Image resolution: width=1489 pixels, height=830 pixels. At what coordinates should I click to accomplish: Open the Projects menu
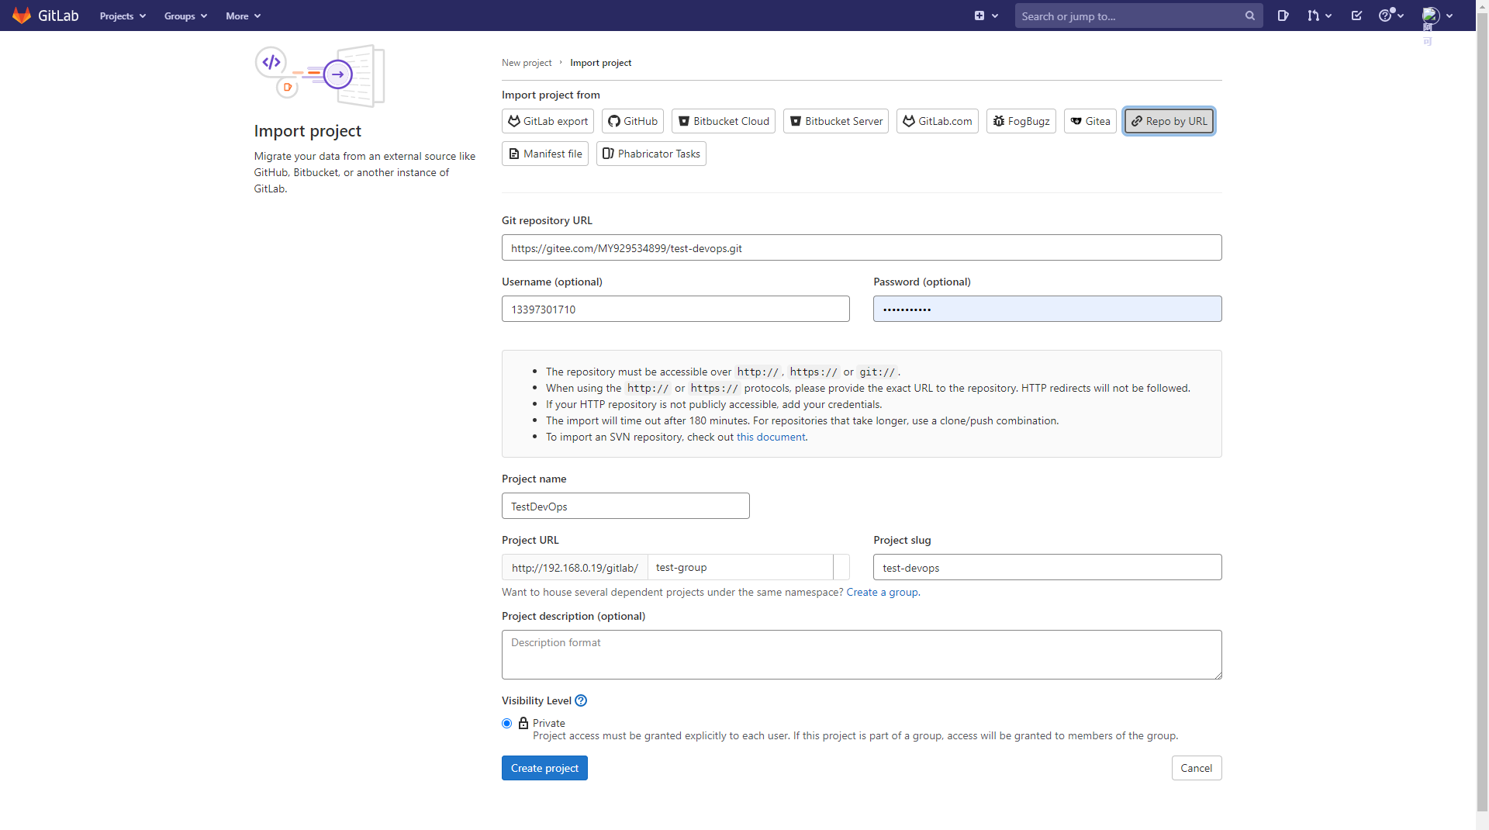(123, 16)
